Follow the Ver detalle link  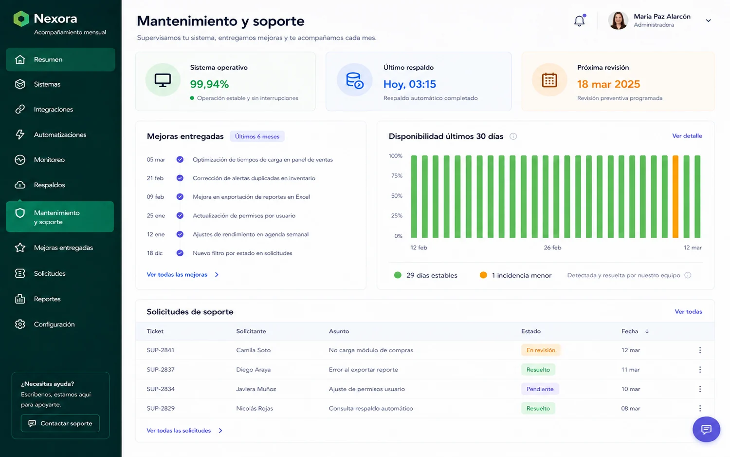coord(687,136)
